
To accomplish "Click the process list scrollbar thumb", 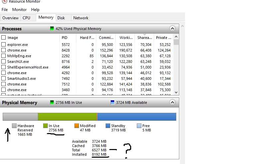I will click(176, 42).
